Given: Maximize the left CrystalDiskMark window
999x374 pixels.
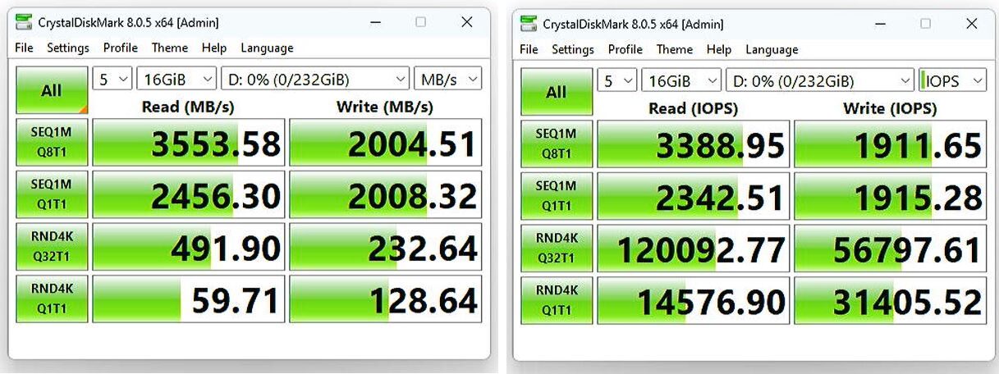Looking at the screenshot, I should click(420, 23).
